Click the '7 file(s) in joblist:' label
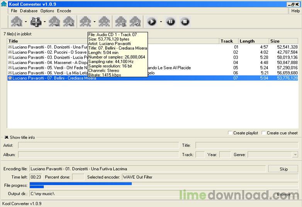 coord(18,34)
